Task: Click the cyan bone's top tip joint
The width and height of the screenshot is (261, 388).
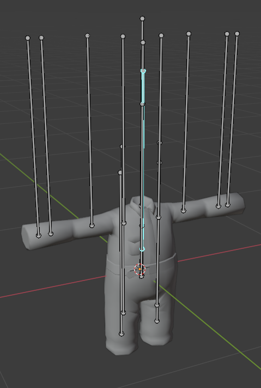Action: (143, 71)
